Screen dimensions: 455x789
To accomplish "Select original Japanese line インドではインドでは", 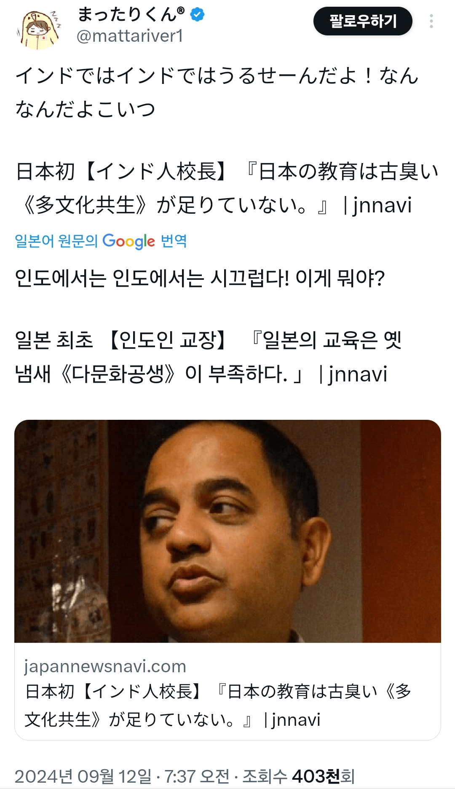I will coord(217,92).
